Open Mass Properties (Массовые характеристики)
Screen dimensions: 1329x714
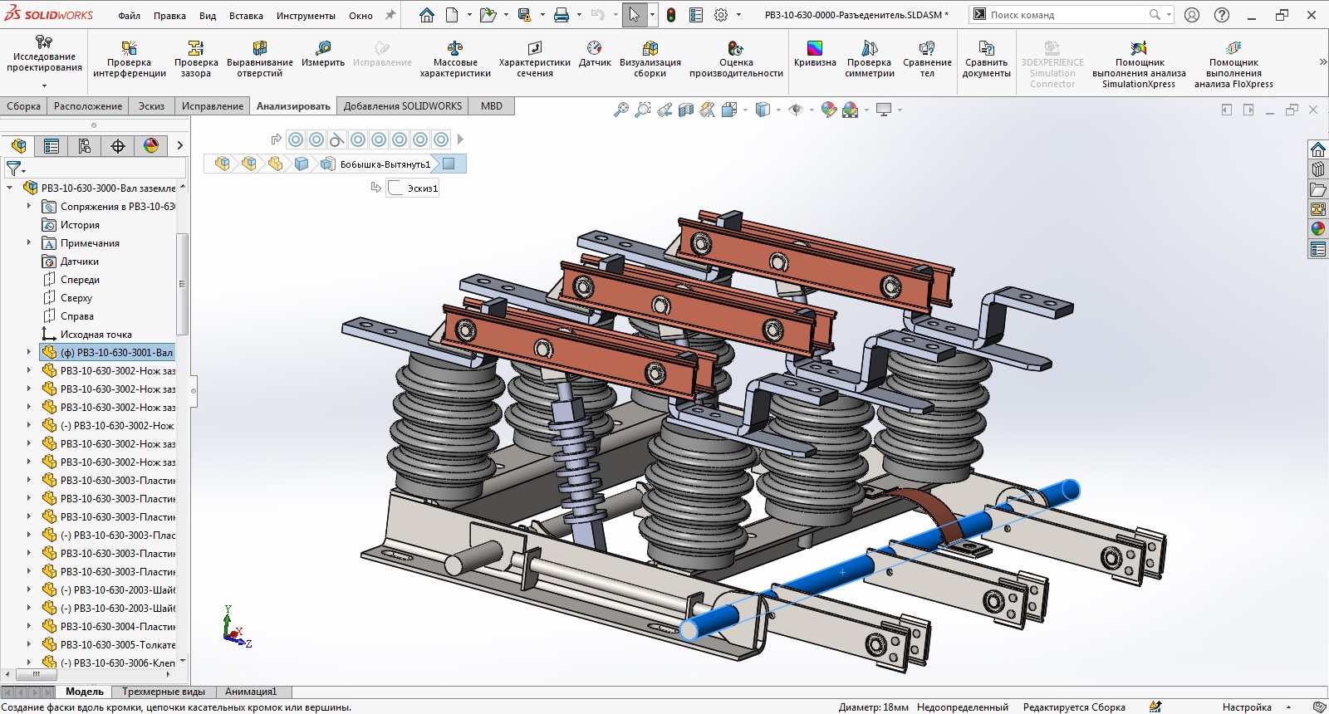(454, 56)
